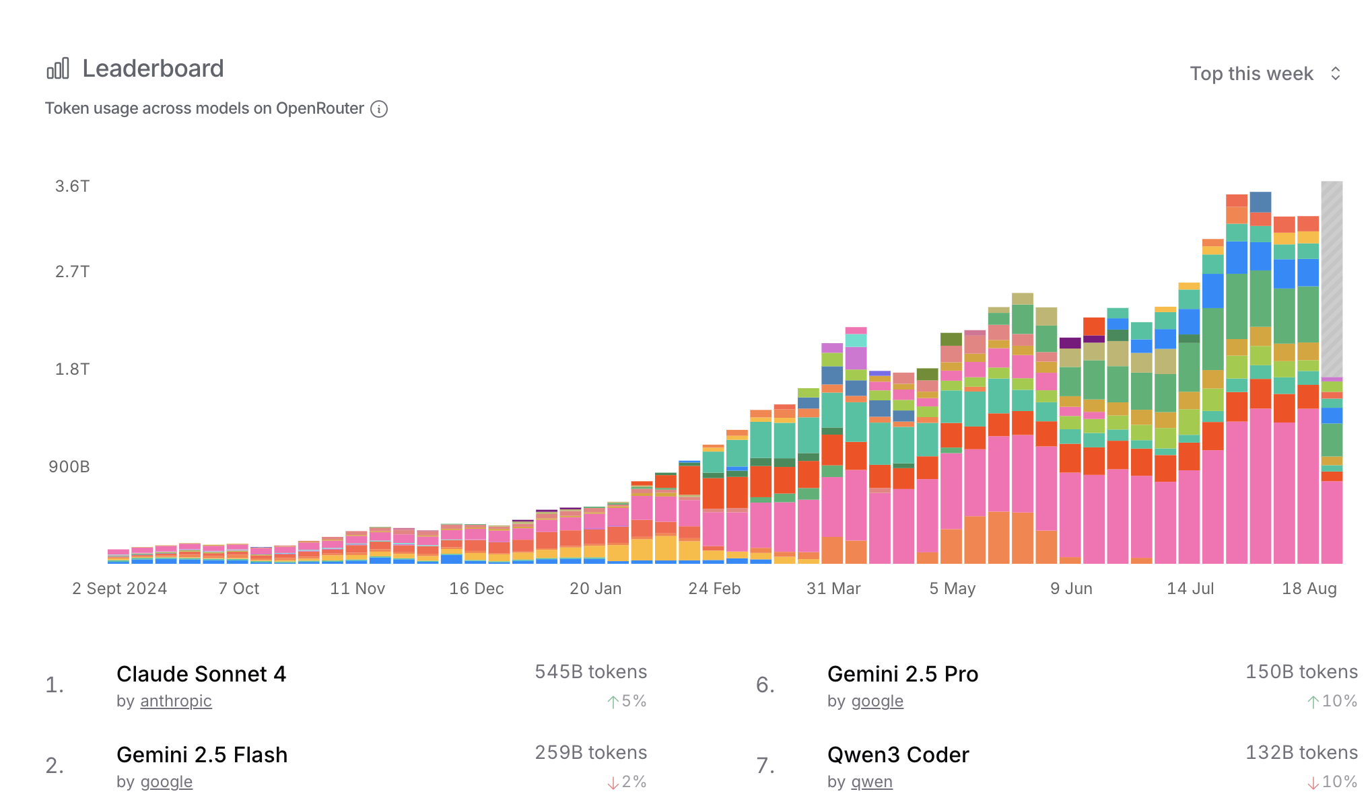The height and width of the screenshot is (806, 1372).
Task: Select the Gemini 2.5 Pro model title
Action: (902, 673)
